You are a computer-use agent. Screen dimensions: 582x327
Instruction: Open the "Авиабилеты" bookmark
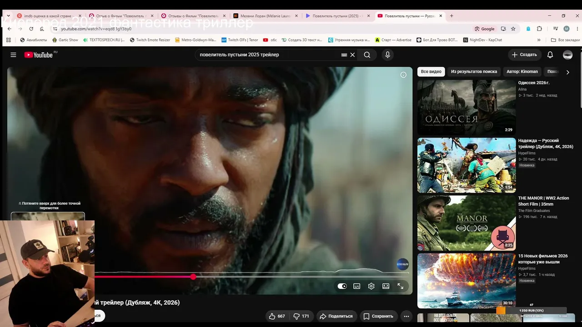(33, 40)
